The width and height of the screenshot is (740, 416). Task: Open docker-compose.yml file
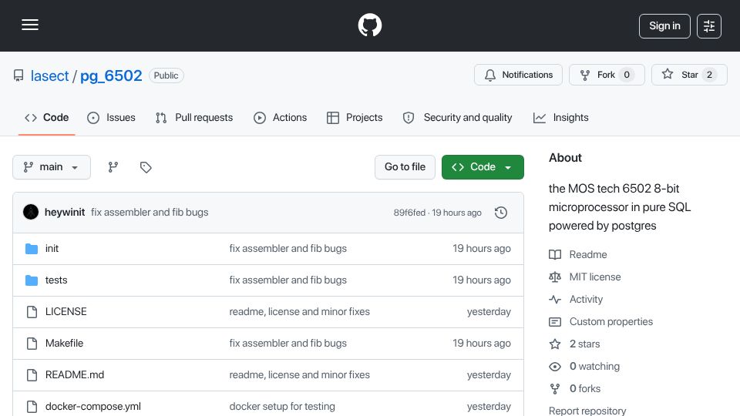coord(93,407)
